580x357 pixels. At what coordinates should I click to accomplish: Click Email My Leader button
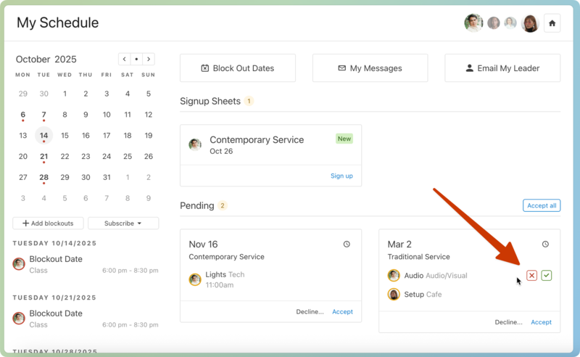(x=502, y=68)
